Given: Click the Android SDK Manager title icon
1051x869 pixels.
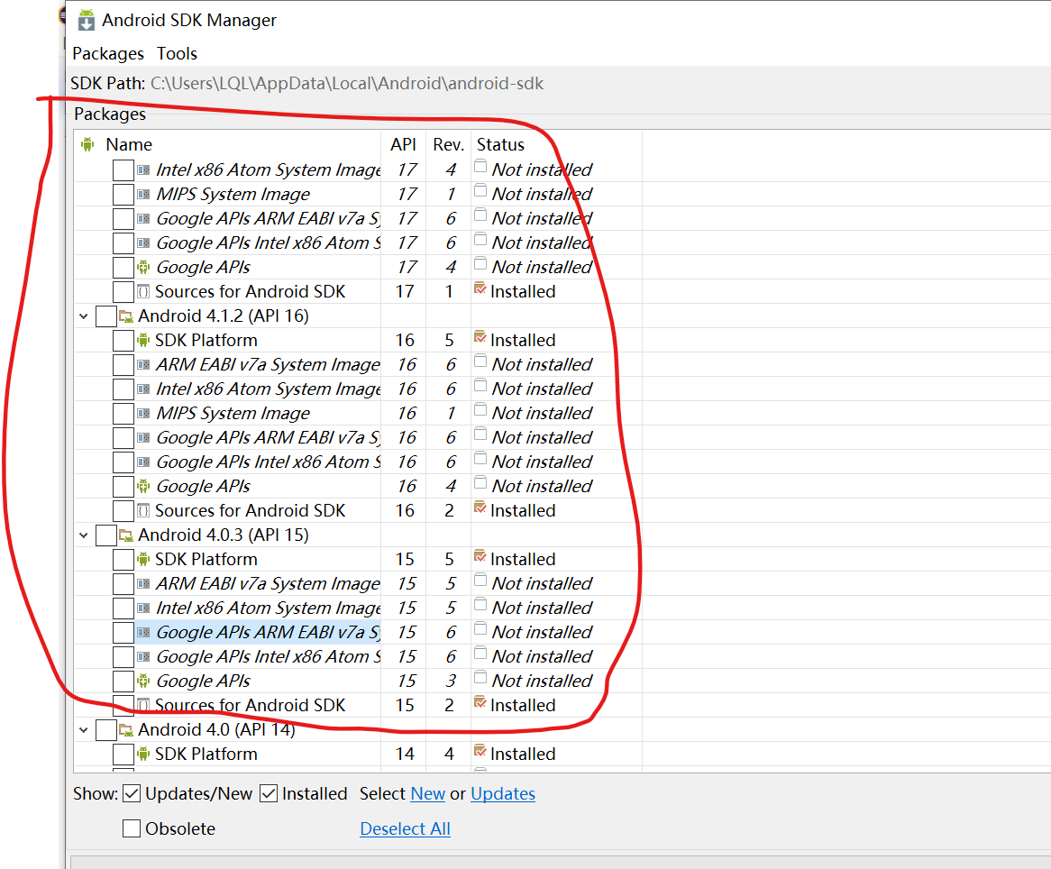Looking at the screenshot, I should tap(87, 20).
